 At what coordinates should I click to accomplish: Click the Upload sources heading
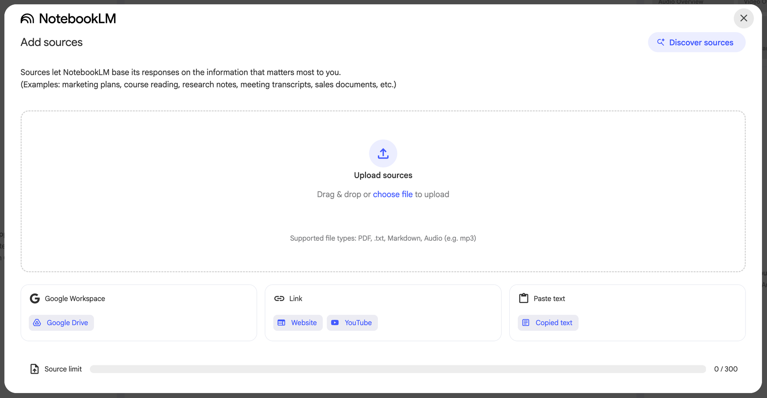383,175
